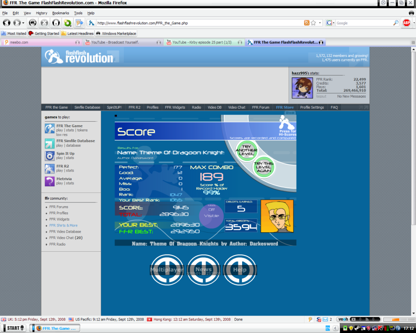Open the Bookmarks menu
This screenshot has width=416, height=333.
click(61, 13)
